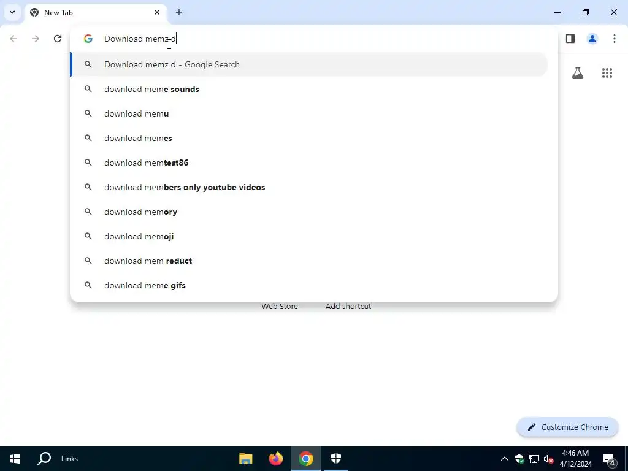The image size is (628, 471).
Task: Click the browser back arrow
Action: 13,39
